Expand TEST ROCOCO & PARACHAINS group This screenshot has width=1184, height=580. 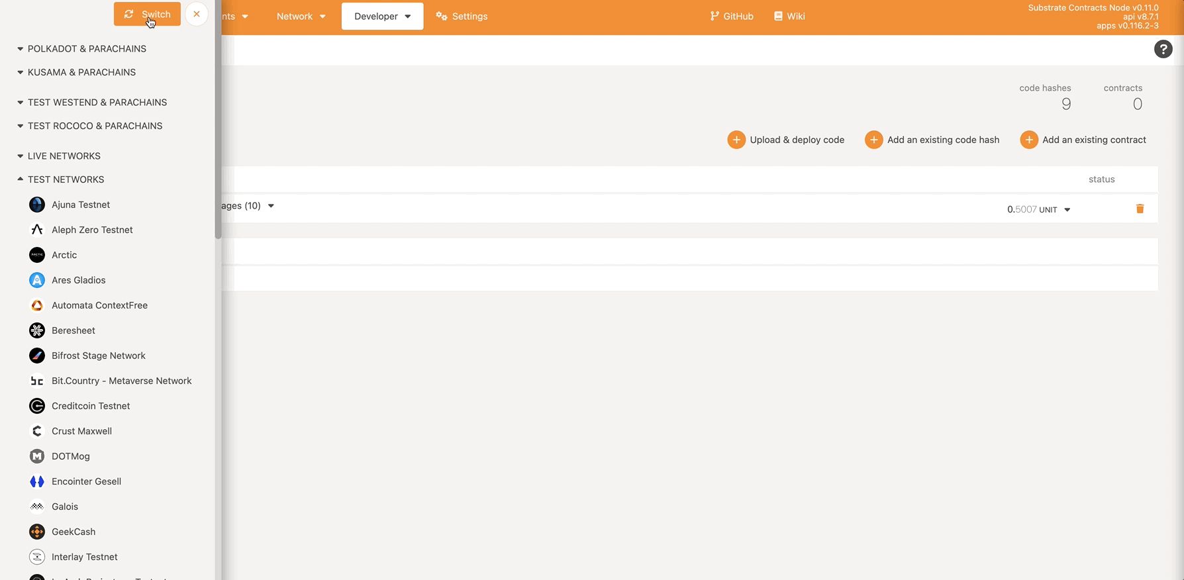(x=89, y=126)
